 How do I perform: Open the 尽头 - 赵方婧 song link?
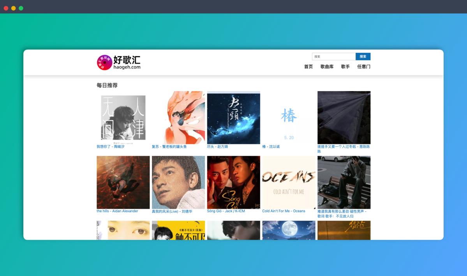pos(217,146)
